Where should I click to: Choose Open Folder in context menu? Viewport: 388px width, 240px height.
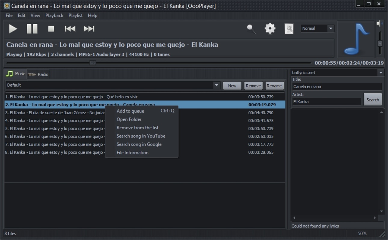[142, 119]
